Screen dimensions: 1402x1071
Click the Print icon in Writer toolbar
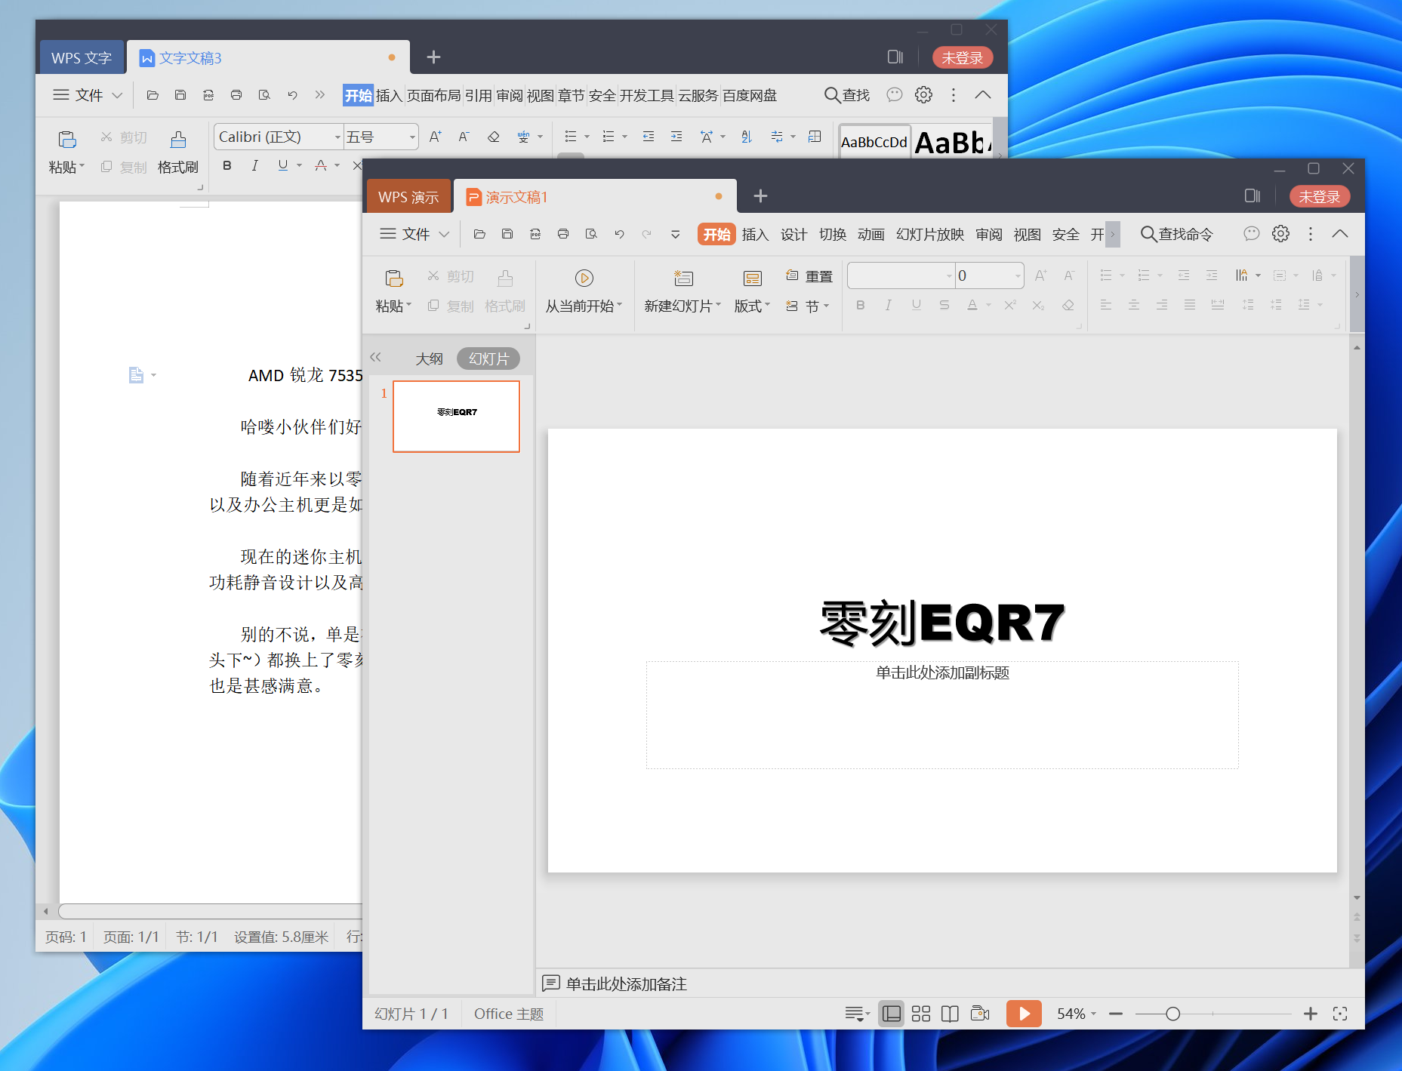236,95
